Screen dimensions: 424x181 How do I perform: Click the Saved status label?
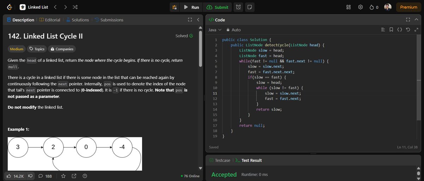pyautogui.click(x=213, y=147)
